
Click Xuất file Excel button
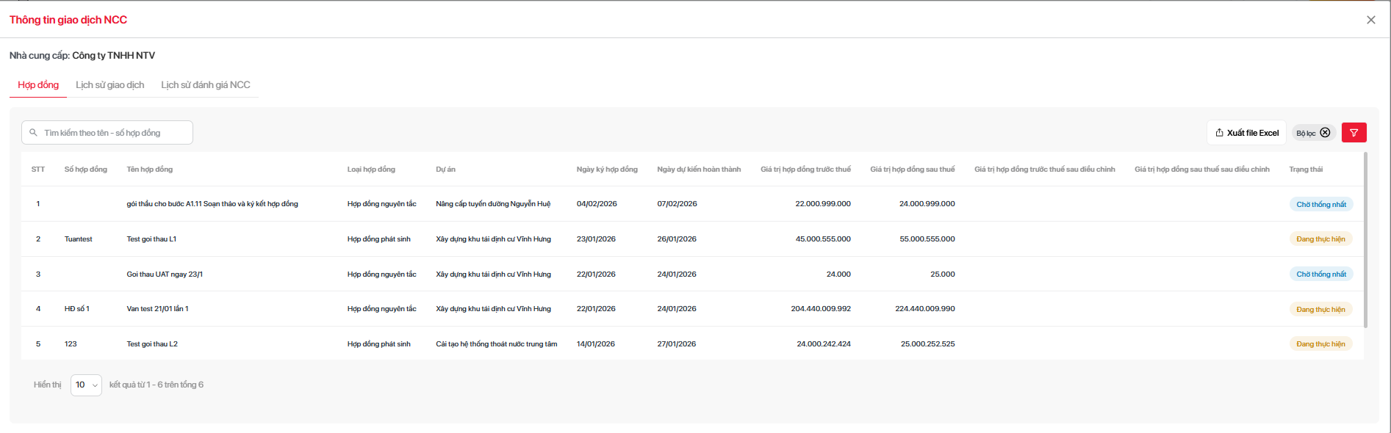pos(1246,133)
